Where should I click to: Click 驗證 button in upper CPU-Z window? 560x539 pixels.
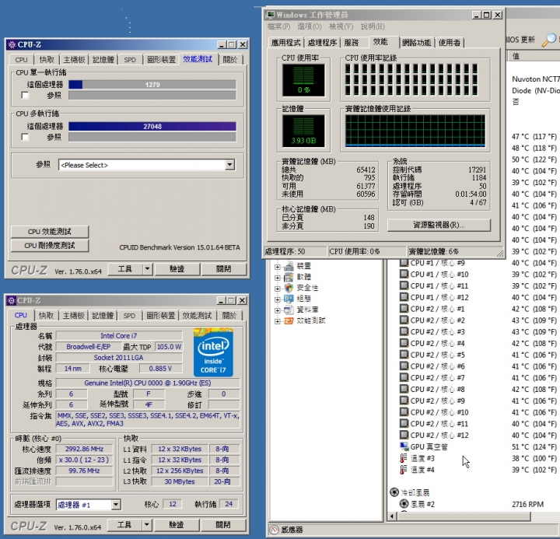pos(177,269)
